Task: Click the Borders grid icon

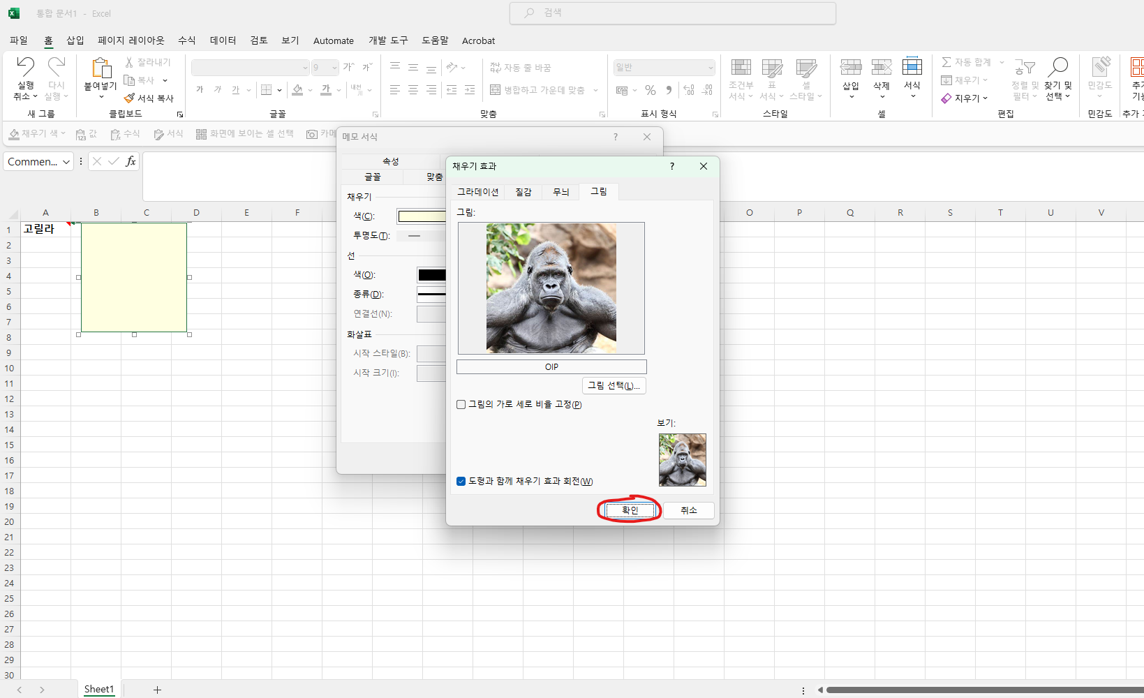Action: pyautogui.click(x=266, y=89)
